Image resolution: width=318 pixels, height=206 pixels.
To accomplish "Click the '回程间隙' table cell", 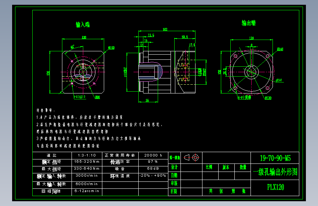I will pos(52,192).
